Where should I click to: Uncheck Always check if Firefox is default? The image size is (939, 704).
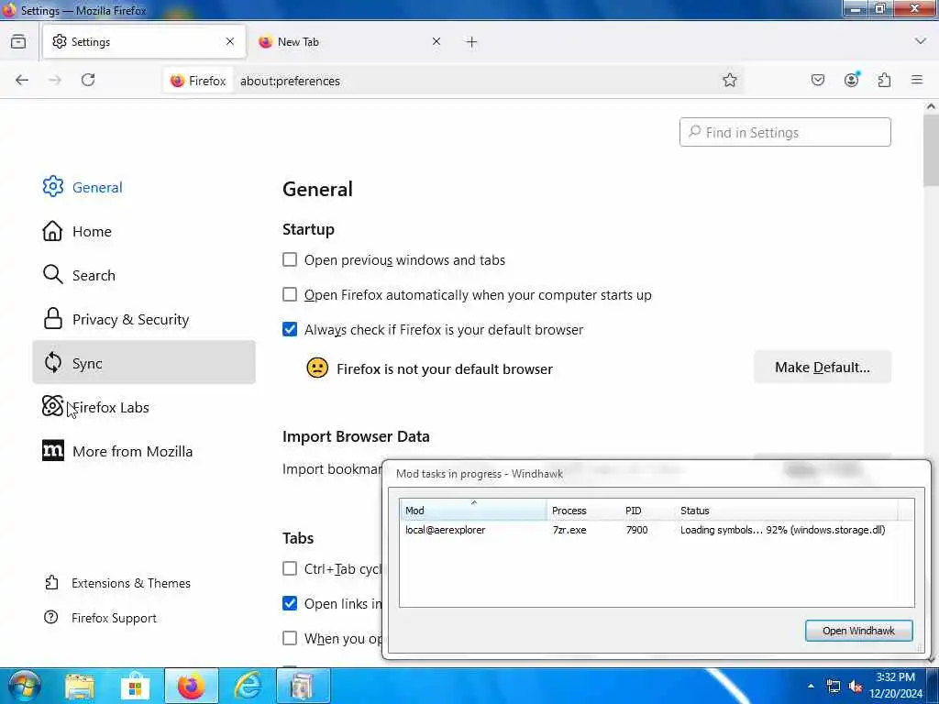tap(290, 329)
